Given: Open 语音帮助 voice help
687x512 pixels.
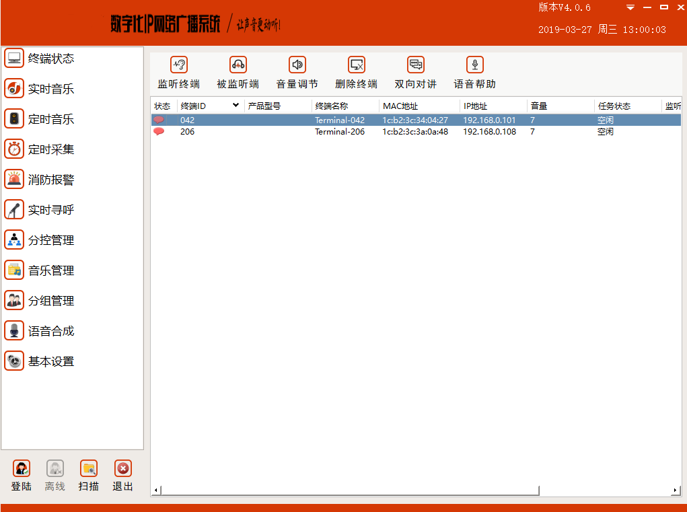Looking at the screenshot, I should [474, 71].
